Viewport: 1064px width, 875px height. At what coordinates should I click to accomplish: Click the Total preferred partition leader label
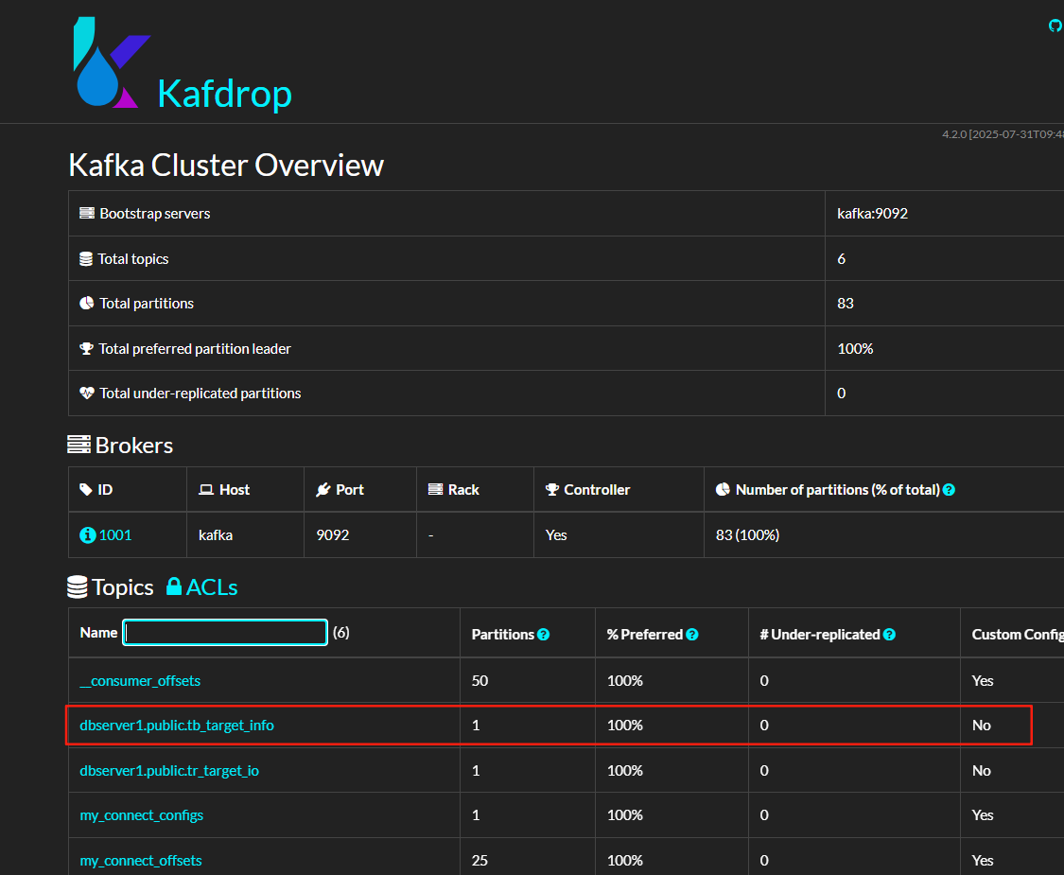(x=195, y=349)
